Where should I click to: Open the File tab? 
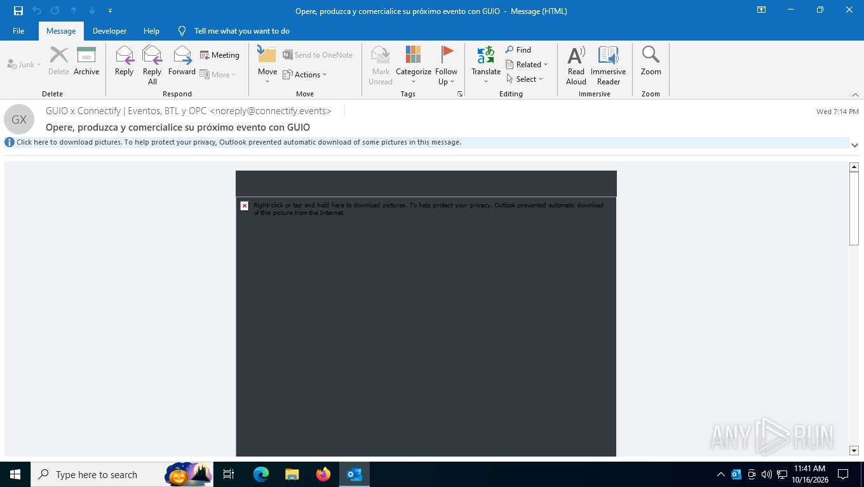click(x=18, y=30)
